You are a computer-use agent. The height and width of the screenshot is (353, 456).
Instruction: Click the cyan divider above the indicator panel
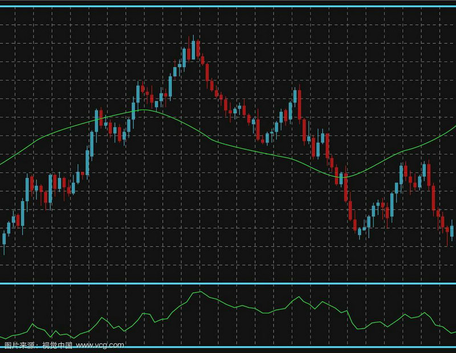[228, 283]
